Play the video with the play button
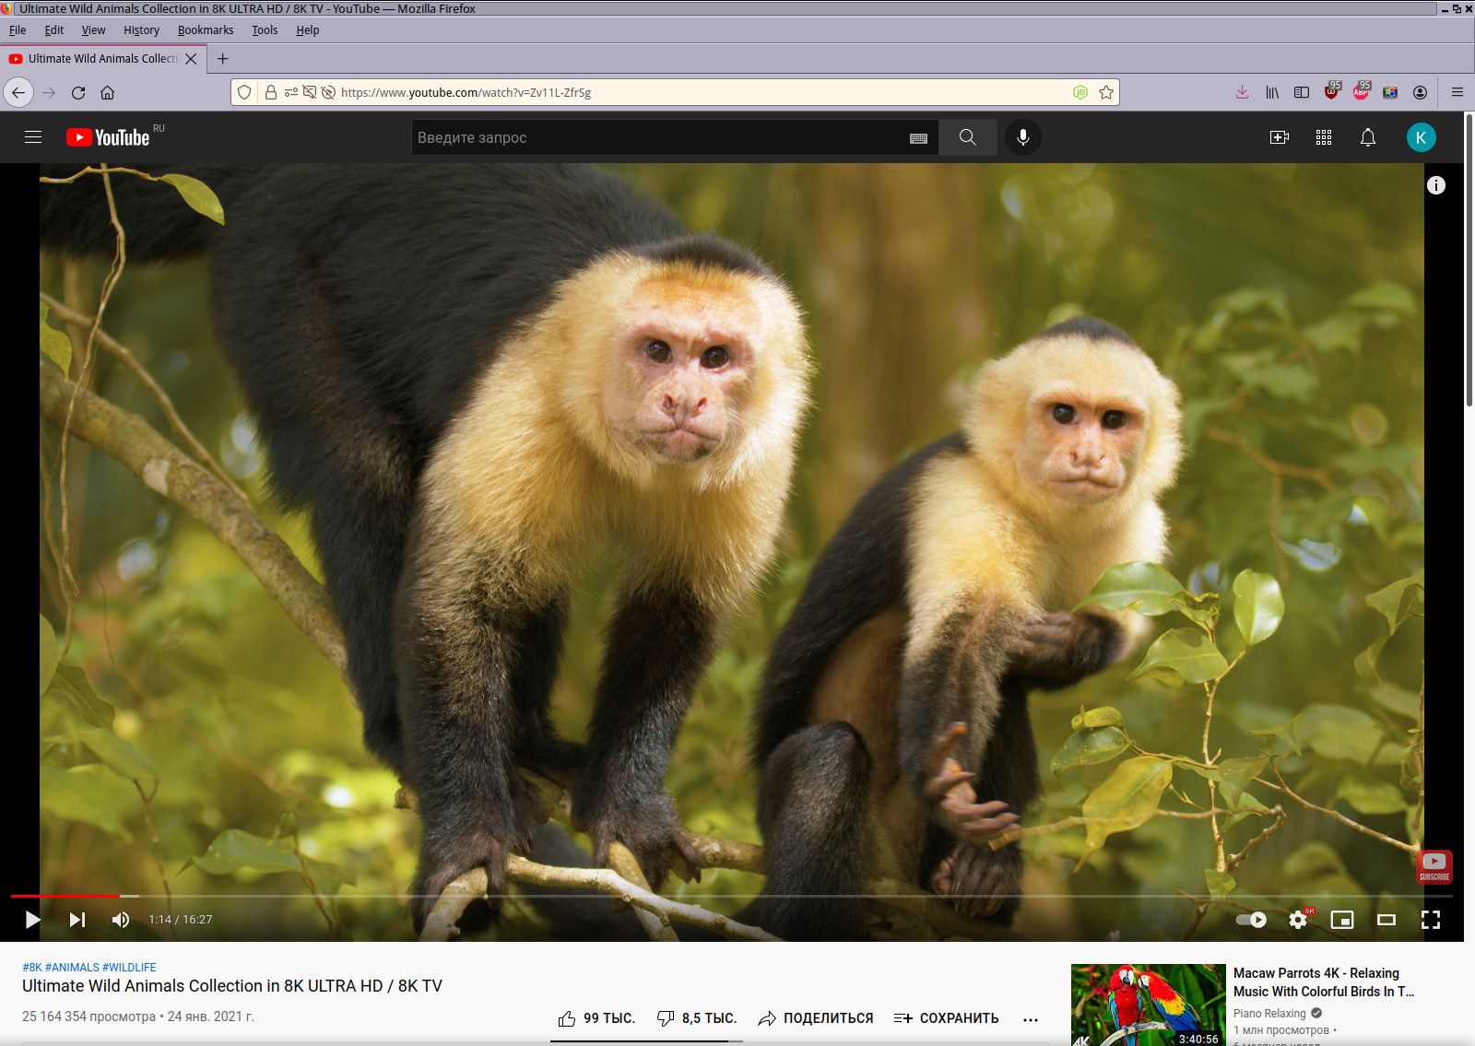 pos(32,920)
